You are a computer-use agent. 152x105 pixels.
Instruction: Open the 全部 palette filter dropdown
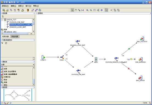(33, 65)
